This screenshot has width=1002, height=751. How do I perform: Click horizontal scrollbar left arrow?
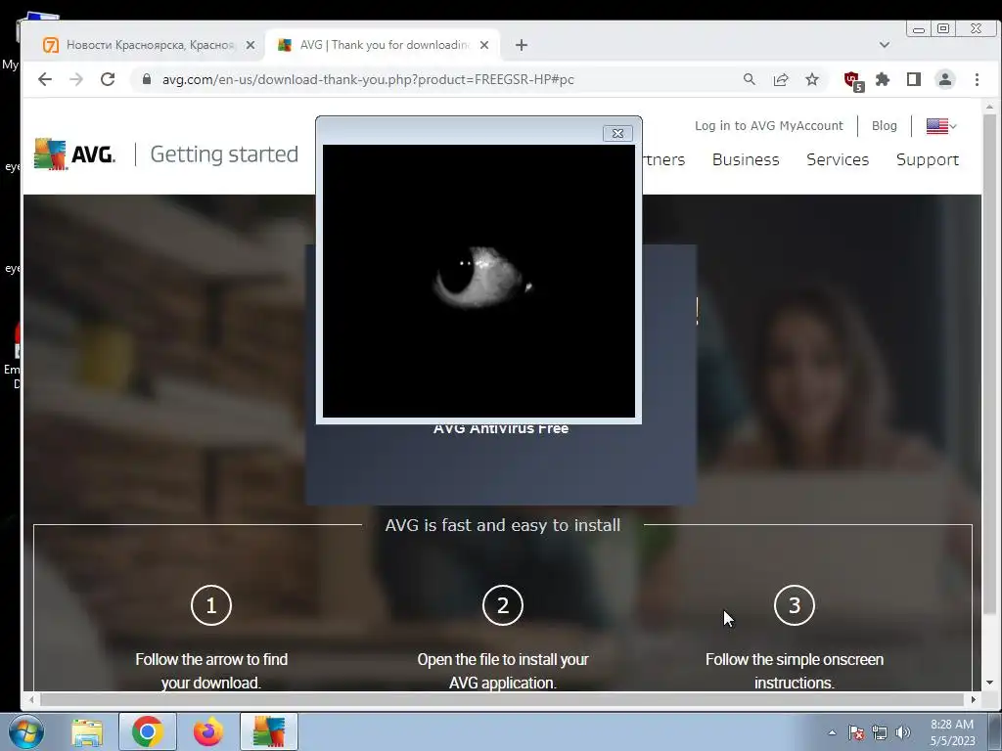[x=31, y=700]
